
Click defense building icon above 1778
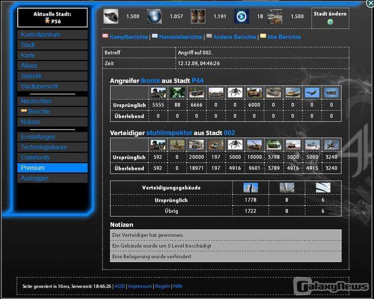(251, 188)
